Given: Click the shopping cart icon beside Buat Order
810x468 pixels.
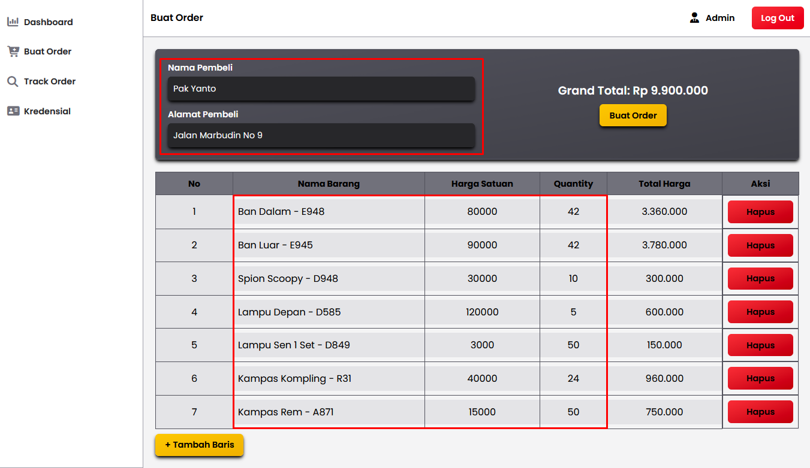Looking at the screenshot, I should click(12, 51).
